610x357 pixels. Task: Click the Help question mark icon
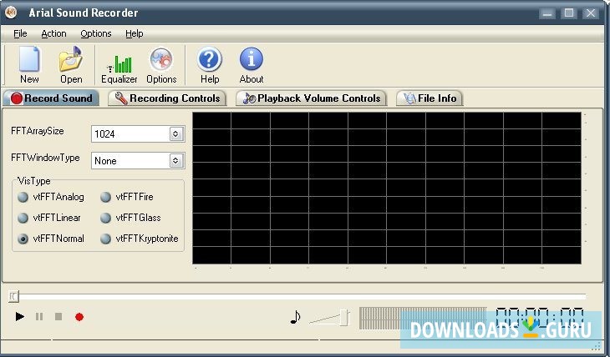click(210, 59)
